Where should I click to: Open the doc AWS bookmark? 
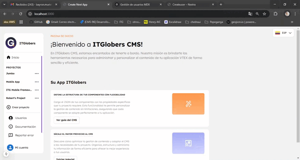(9, 22)
